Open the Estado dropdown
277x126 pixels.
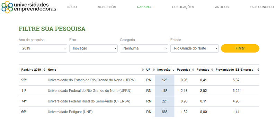click(195, 48)
